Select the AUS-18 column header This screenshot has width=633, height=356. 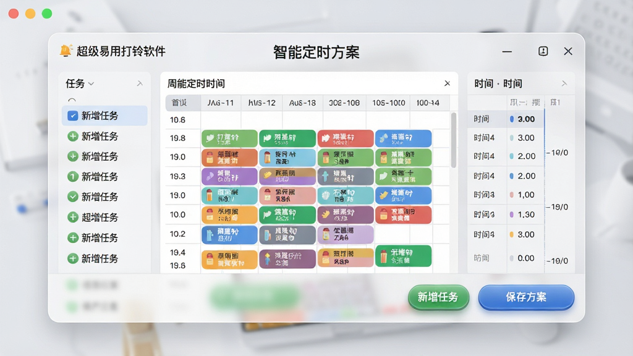(302, 103)
